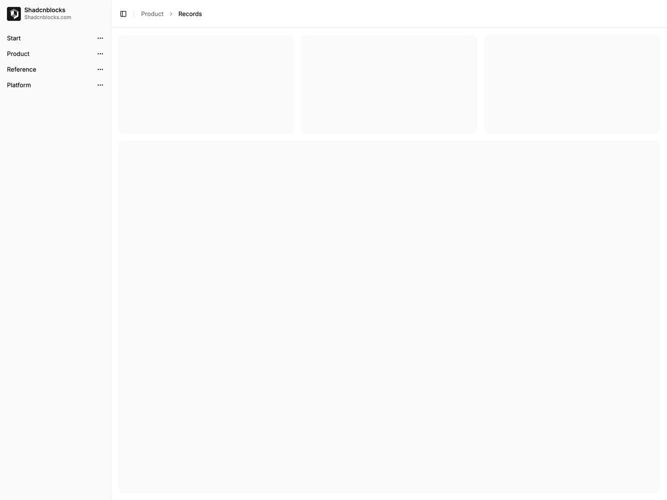Click the Shadcnblocks.com subtitle text

click(x=48, y=17)
